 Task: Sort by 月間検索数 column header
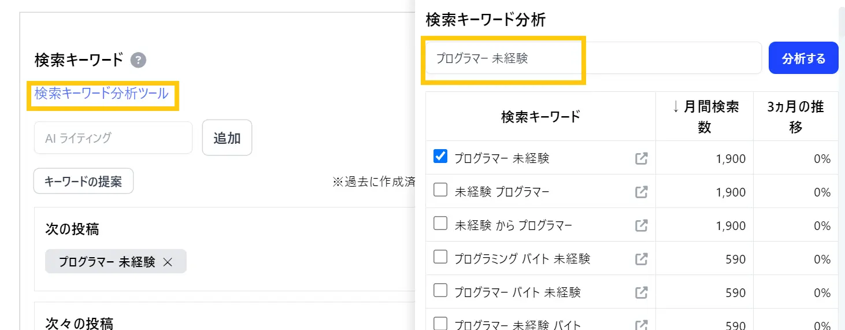[x=704, y=117]
